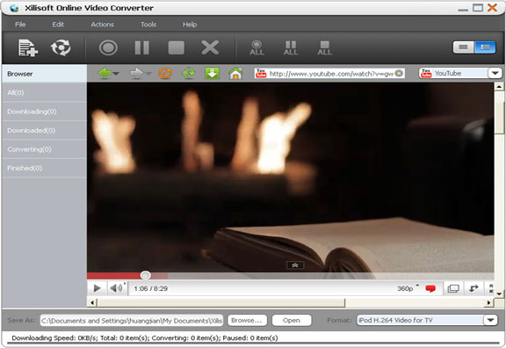Click the vertical scrollbar down arrow
Viewport: 506px width, 348px height.
coord(499,294)
